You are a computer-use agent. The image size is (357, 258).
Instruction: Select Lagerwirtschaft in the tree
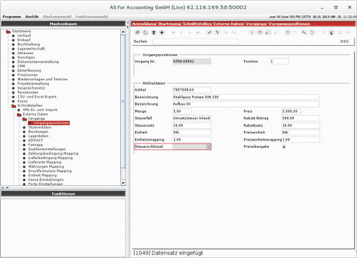(x=32, y=48)
